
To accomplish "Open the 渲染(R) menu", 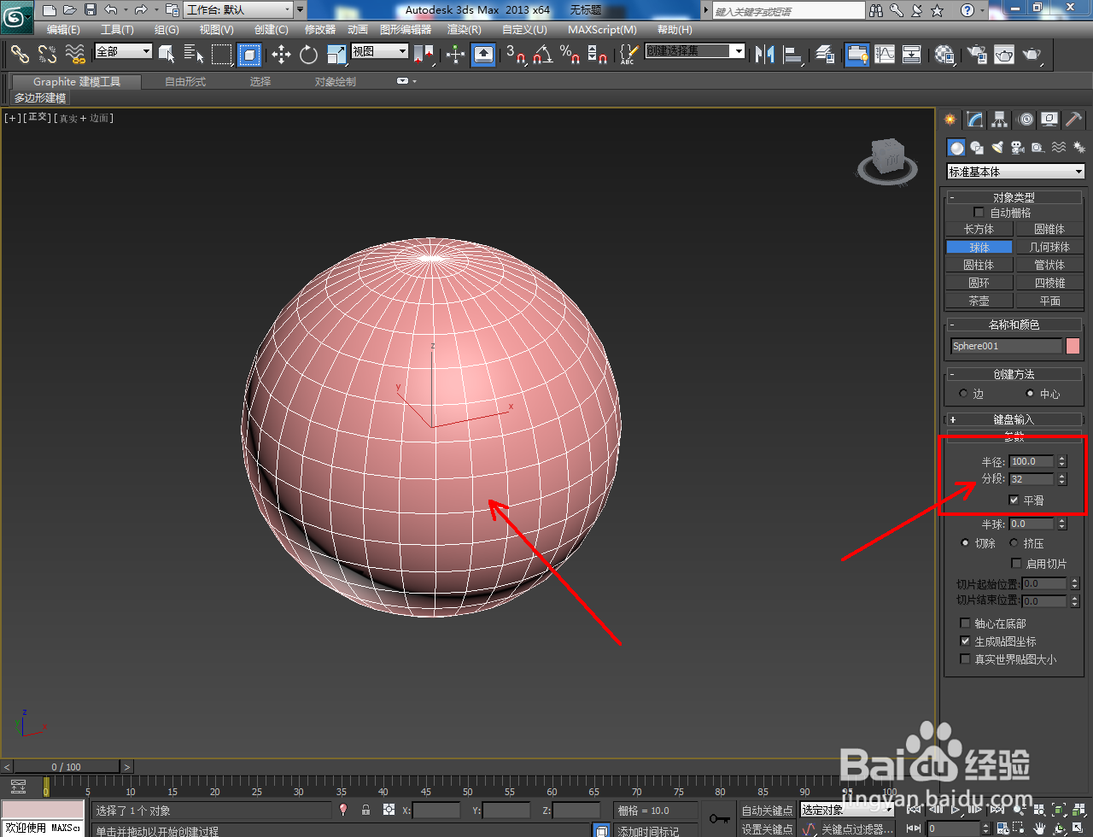I will tap(465, 29).
